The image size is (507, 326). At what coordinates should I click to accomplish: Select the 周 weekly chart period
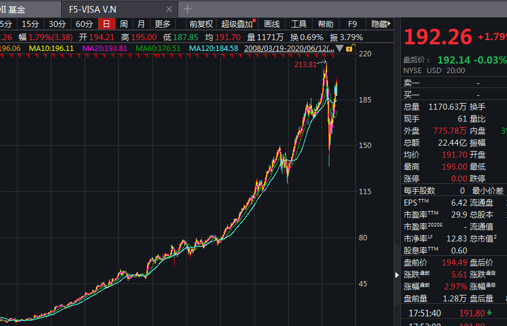pyautogui.click(x=124, y=24)
